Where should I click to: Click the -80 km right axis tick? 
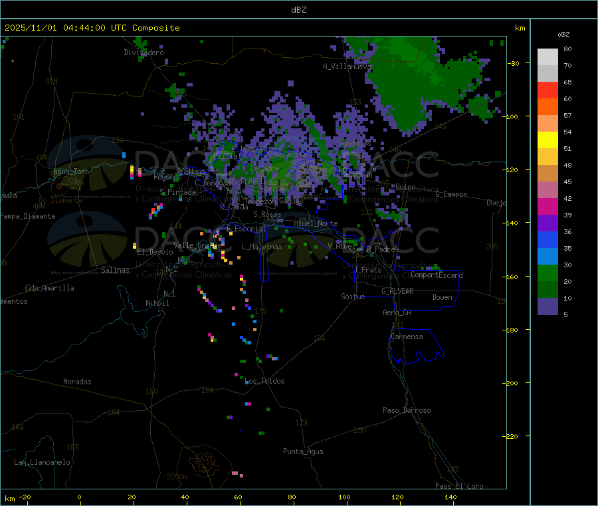click(x=513, y=63)
